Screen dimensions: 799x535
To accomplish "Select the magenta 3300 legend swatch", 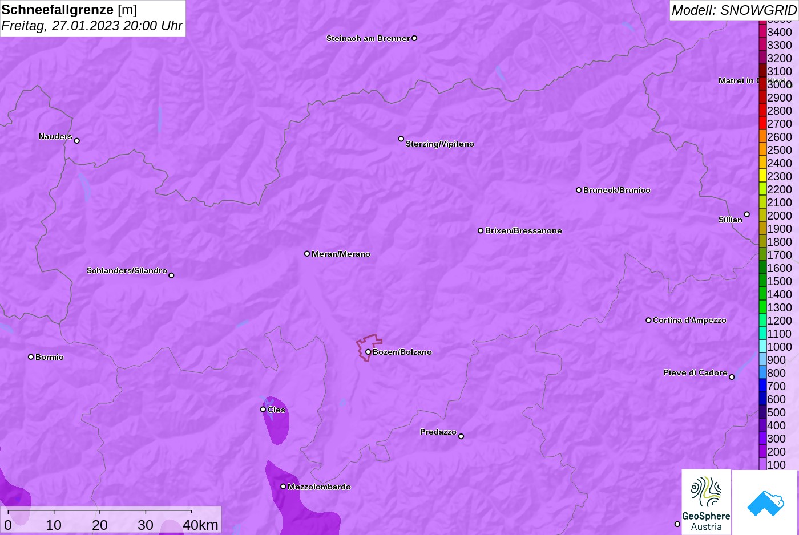I will coord(762,44).
